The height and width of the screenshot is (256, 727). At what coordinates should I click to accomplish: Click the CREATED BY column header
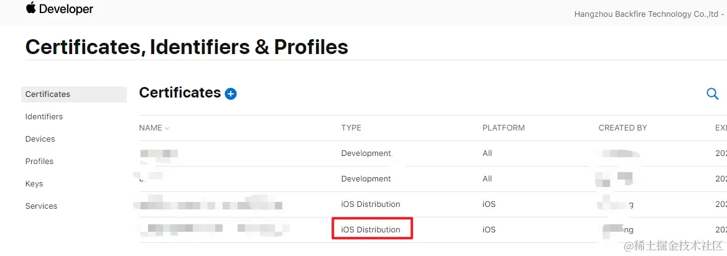pyautogui.click(x=623, y=128)
